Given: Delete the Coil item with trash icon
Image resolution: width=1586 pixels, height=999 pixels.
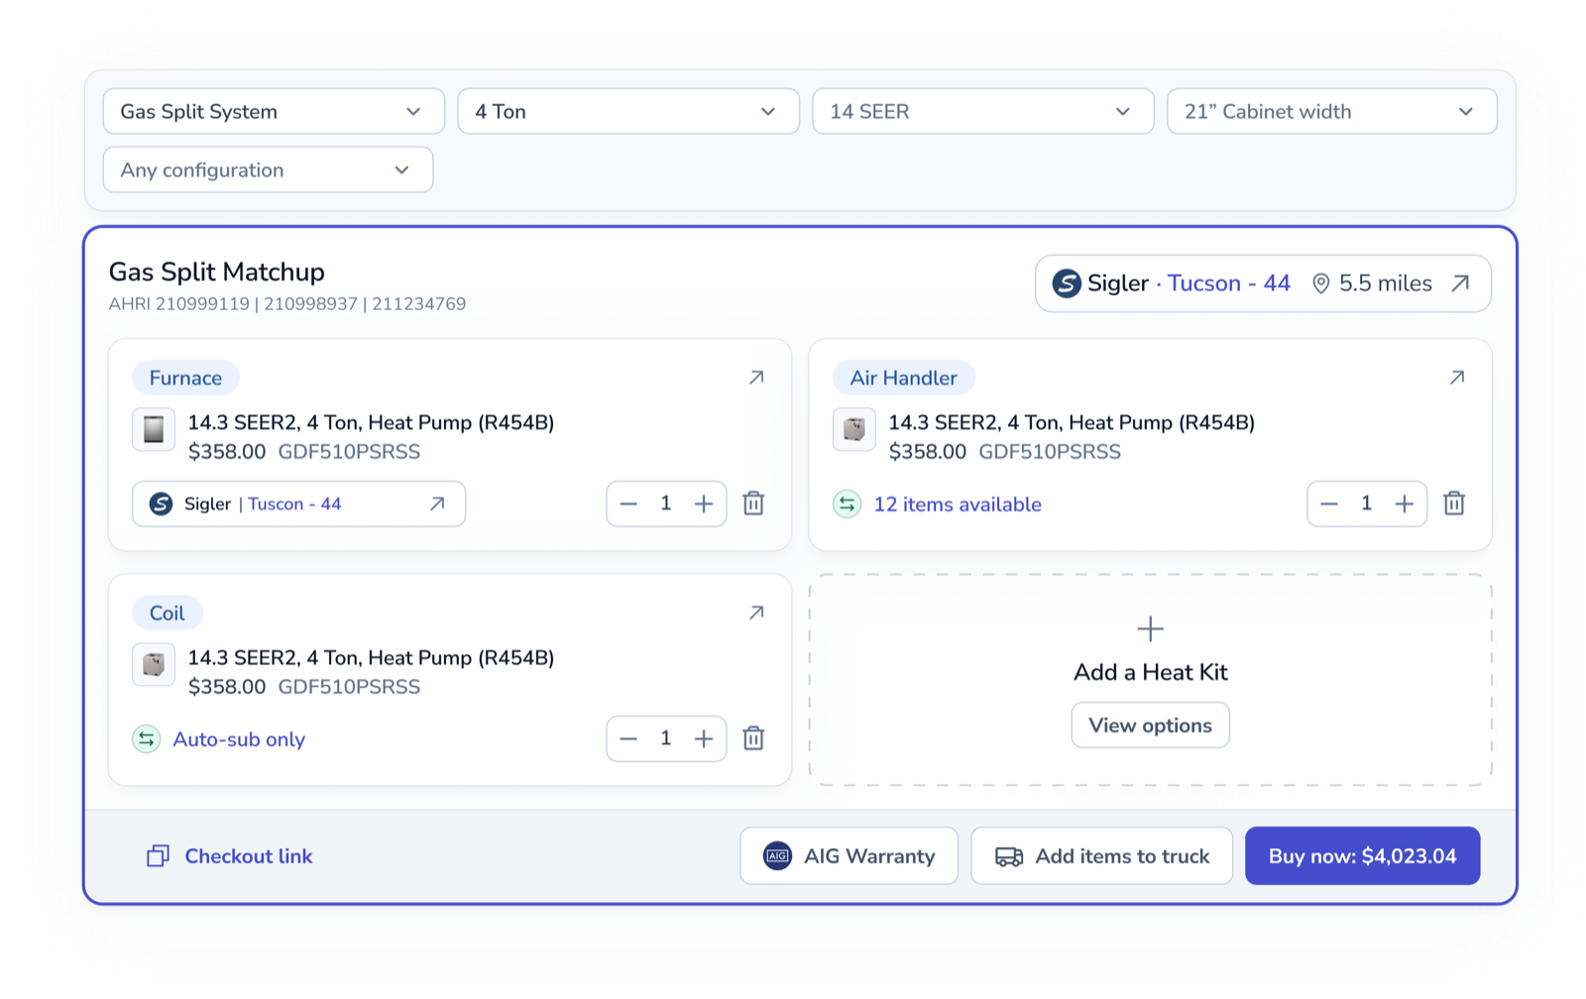Looking at the screenshot, I should [753, 738].
